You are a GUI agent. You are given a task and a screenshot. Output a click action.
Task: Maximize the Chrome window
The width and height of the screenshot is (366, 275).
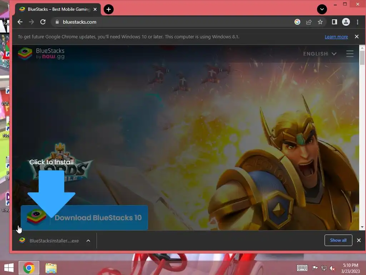pos(345,4)
